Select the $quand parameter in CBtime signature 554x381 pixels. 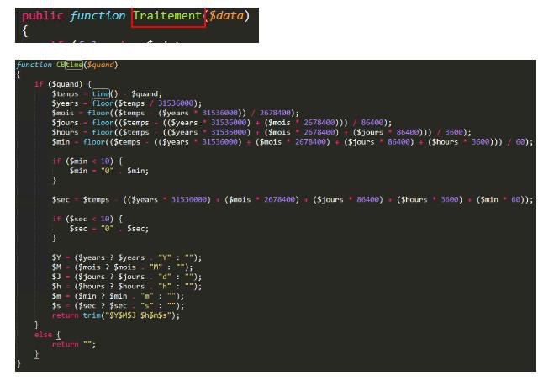point(101,65)
